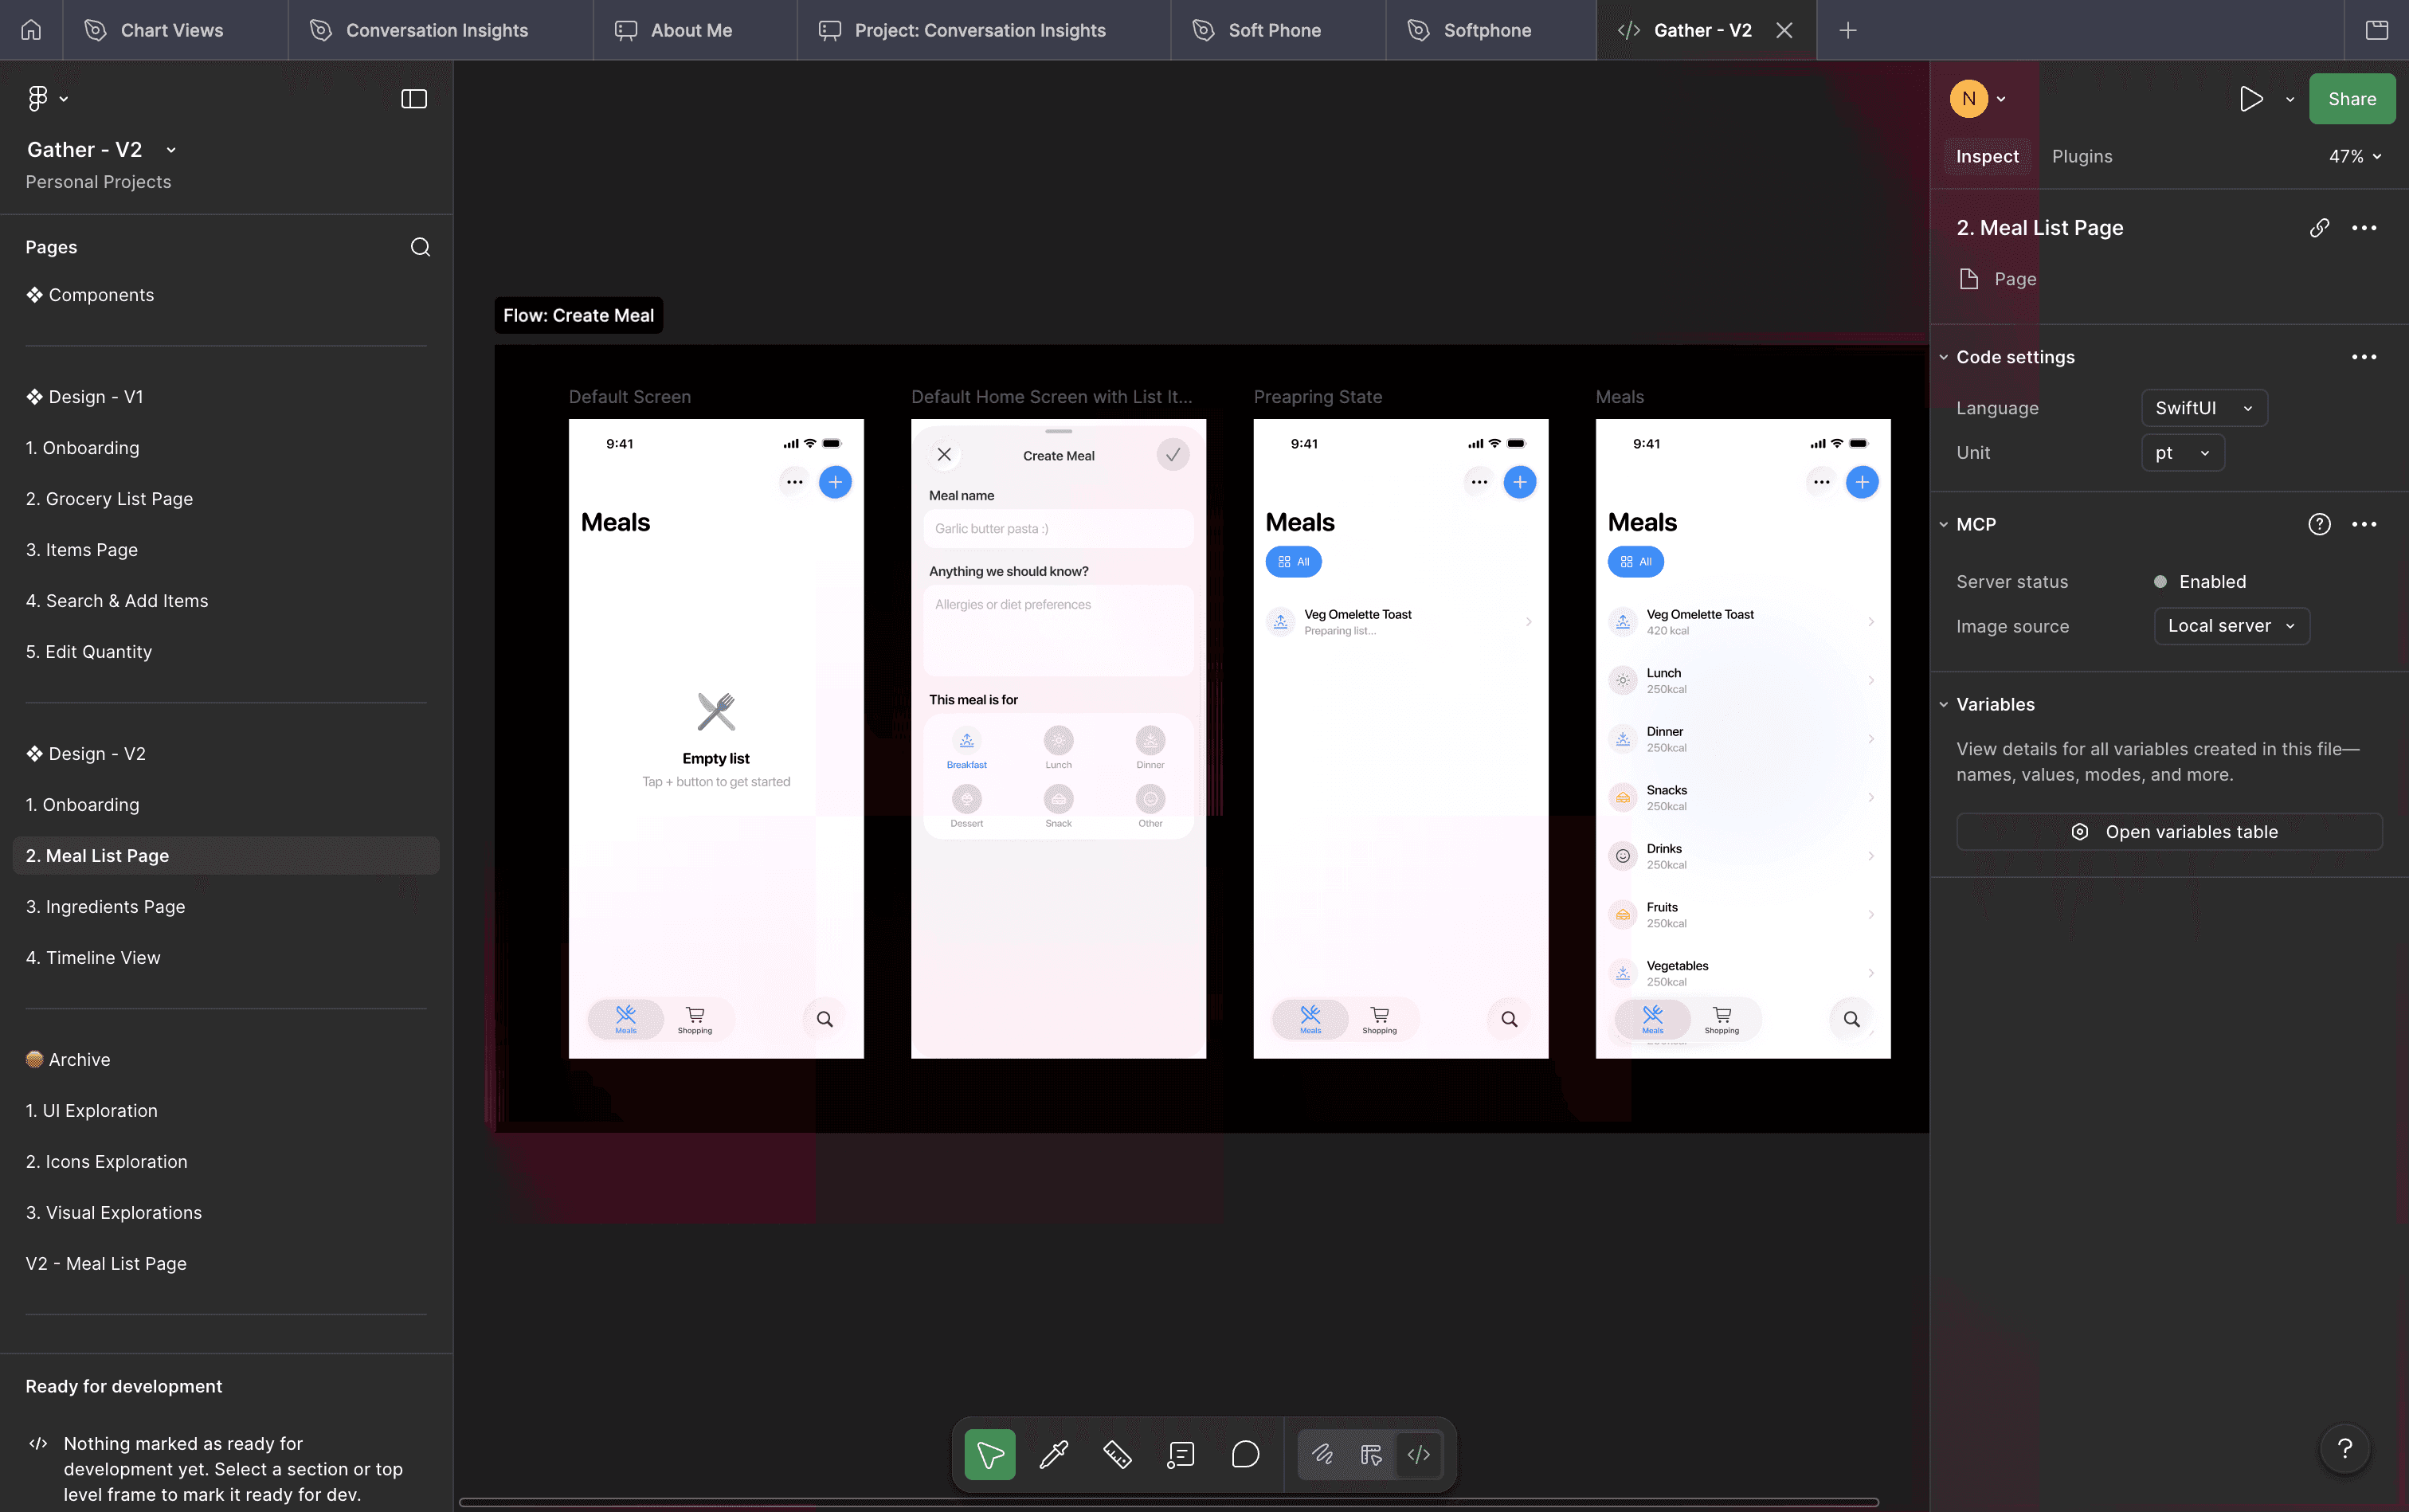This screenshot has width=2409, height=1512.
Task: Click Open variables table button
Action: pos(2168,832)
